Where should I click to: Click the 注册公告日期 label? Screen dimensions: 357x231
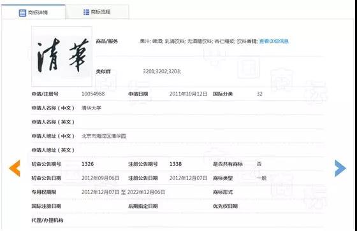coord(143,178)
